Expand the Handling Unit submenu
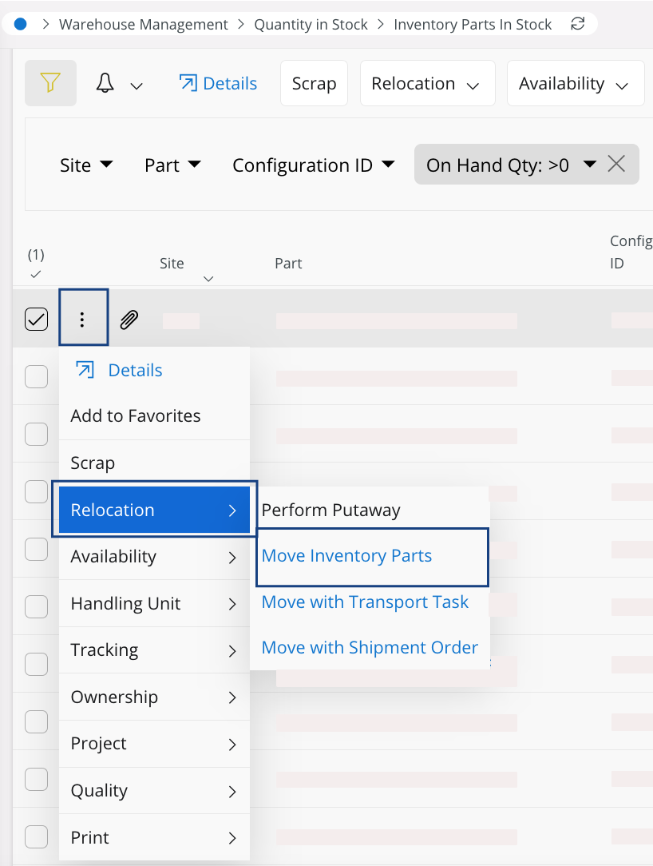 [x=154, y=604]
